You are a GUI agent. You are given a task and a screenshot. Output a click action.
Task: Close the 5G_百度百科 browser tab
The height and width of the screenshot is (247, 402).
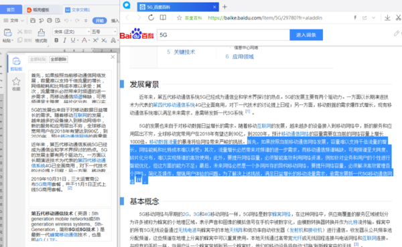coord(214,7)
